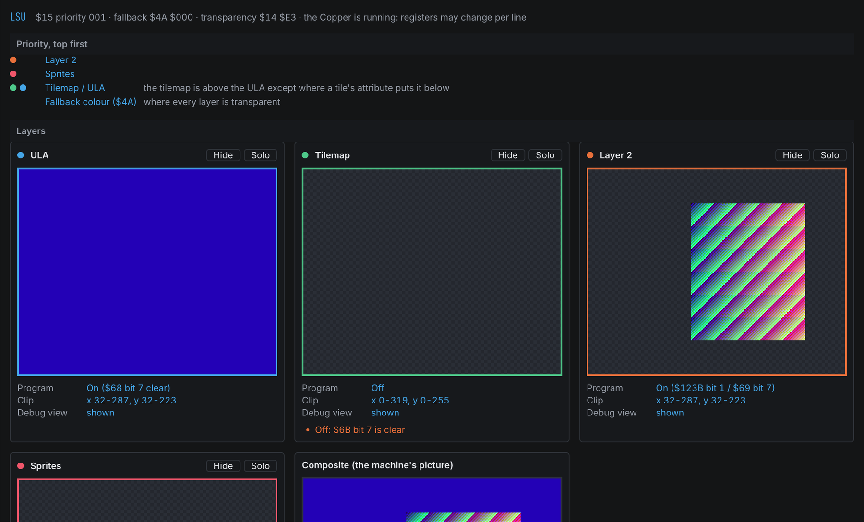Click the 'Layers' section heading

31,131
